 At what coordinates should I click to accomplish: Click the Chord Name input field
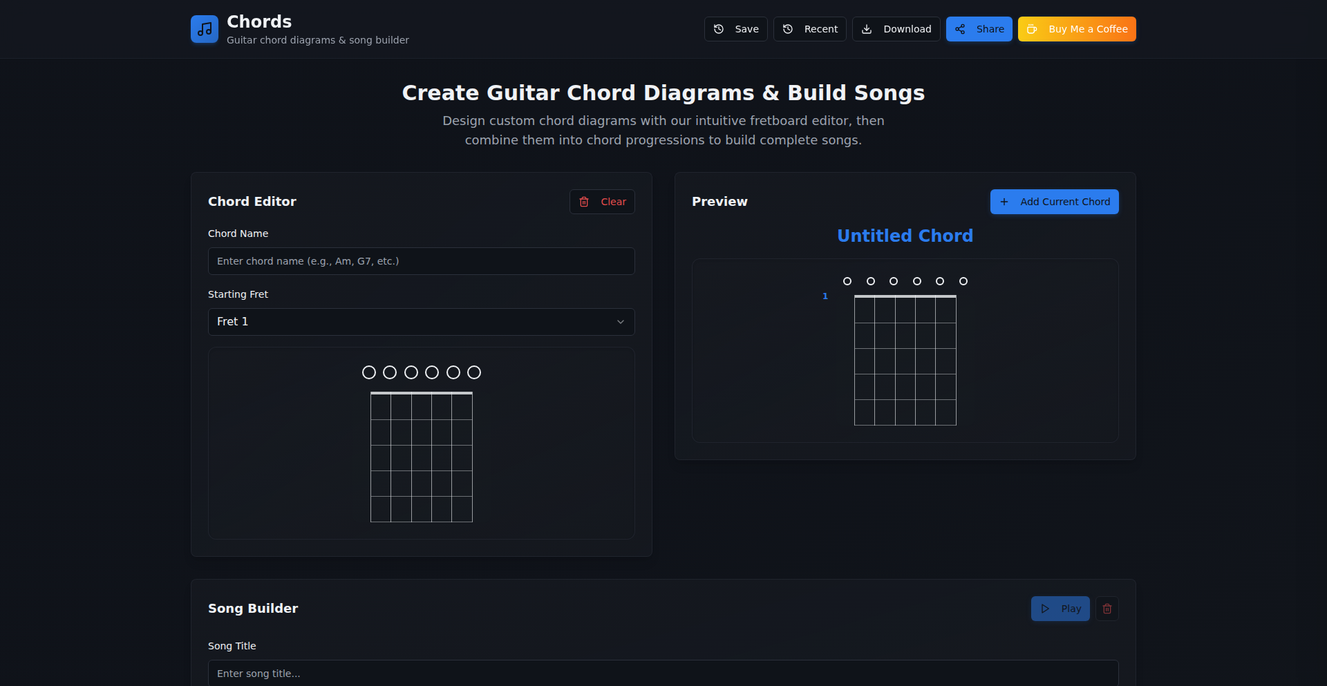click(421, 261)
